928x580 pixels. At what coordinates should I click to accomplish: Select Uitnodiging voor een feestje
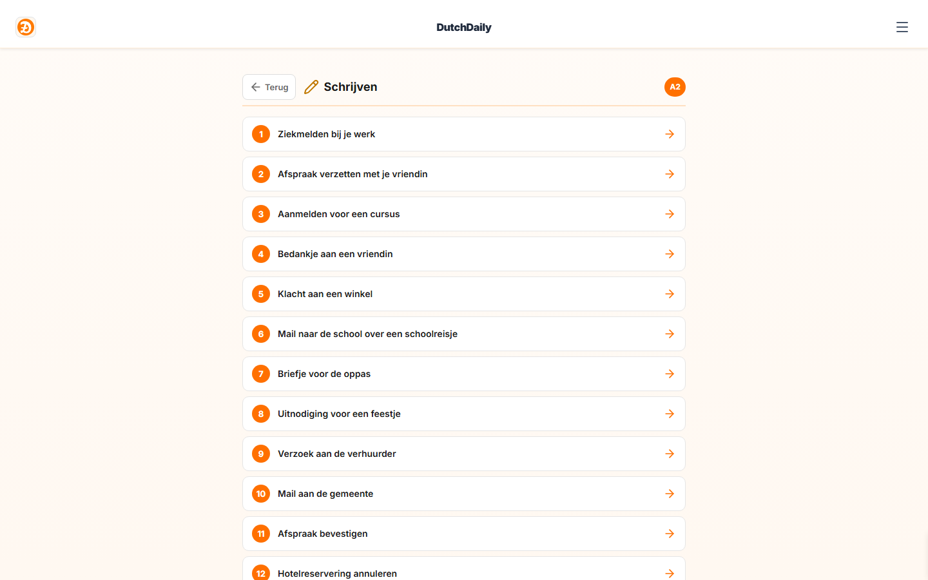[x=464, y=414]
